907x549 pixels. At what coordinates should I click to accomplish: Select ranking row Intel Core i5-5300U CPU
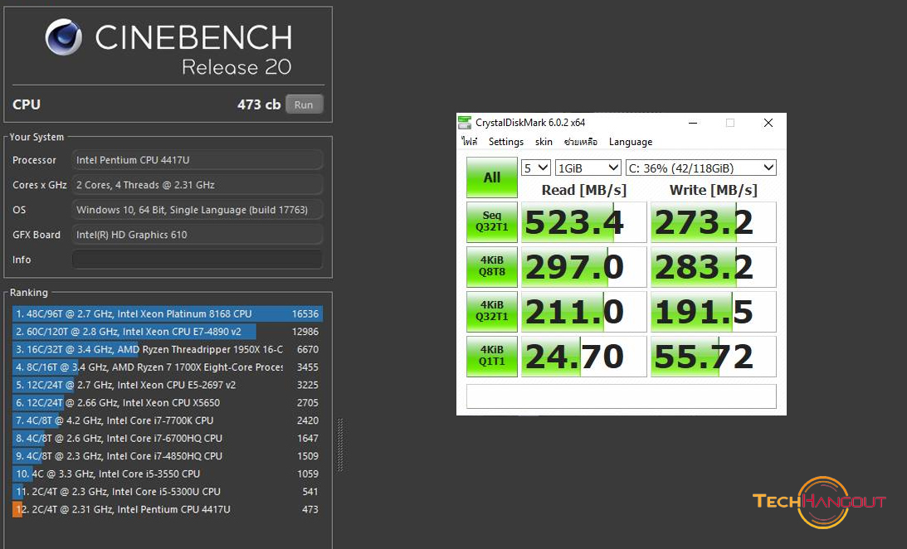coord(167,492)
